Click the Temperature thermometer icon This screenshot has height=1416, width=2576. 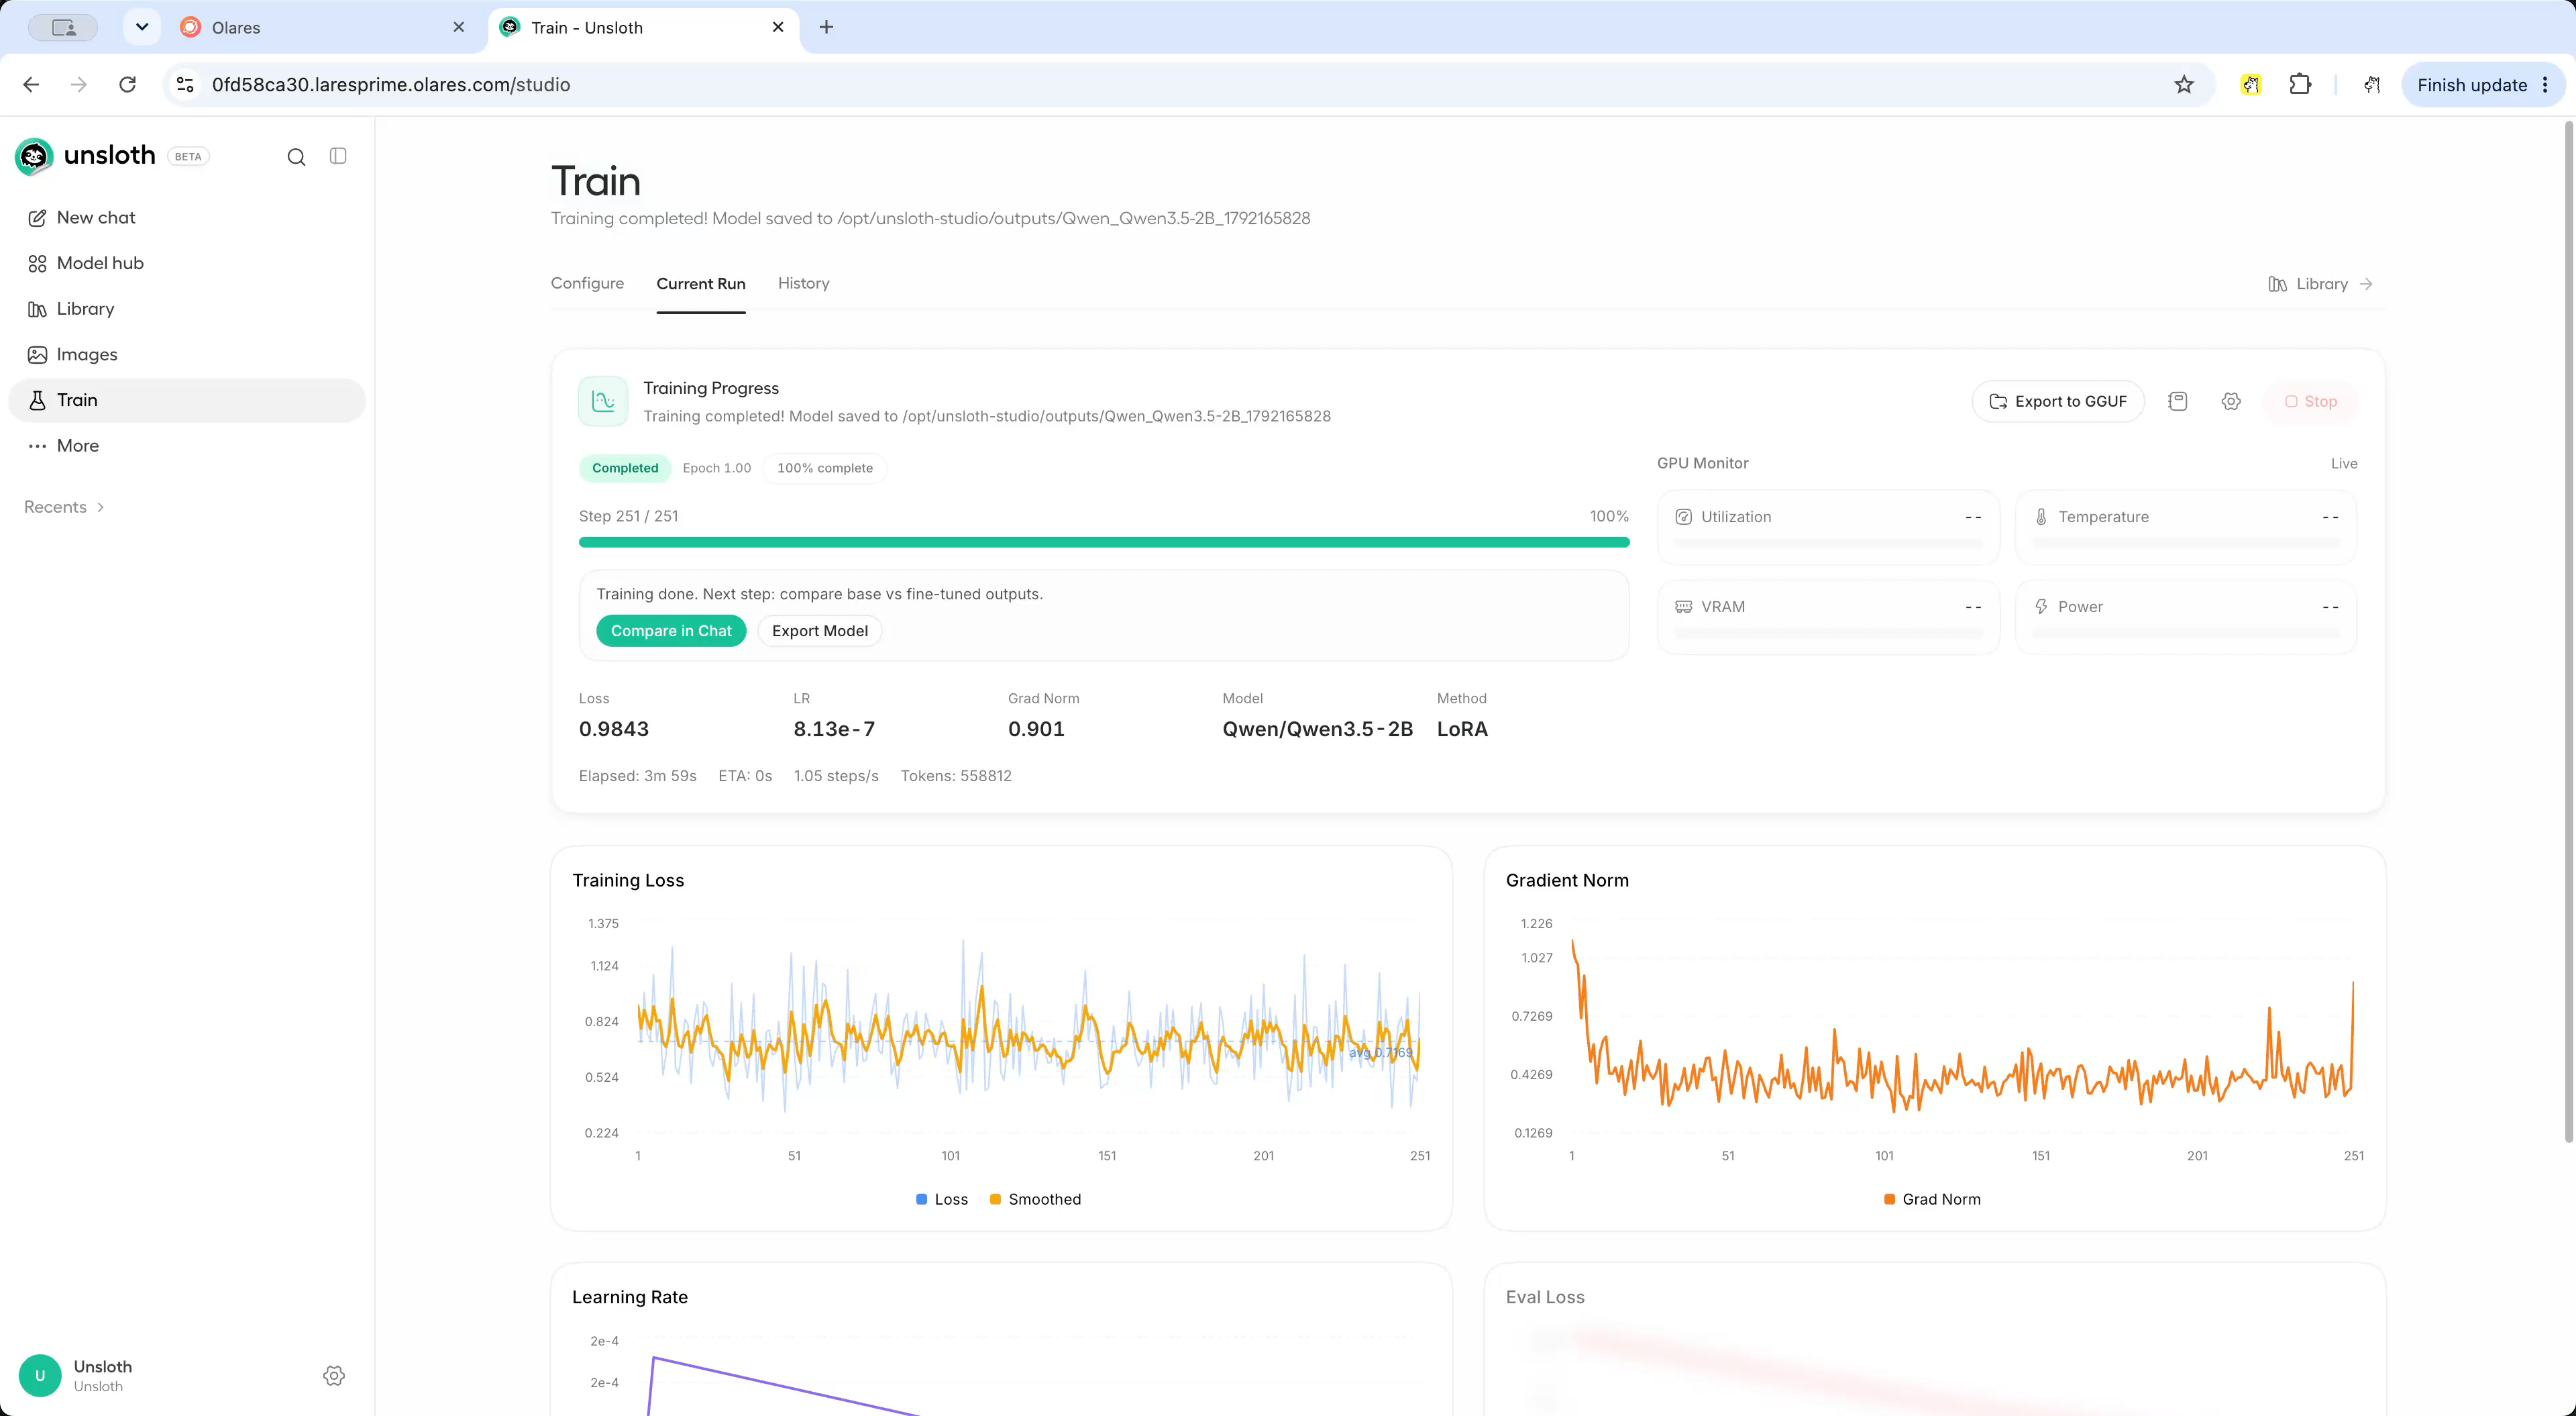click(2041, 517)
